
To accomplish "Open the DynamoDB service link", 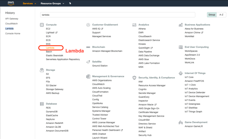I will coord(52,111).
